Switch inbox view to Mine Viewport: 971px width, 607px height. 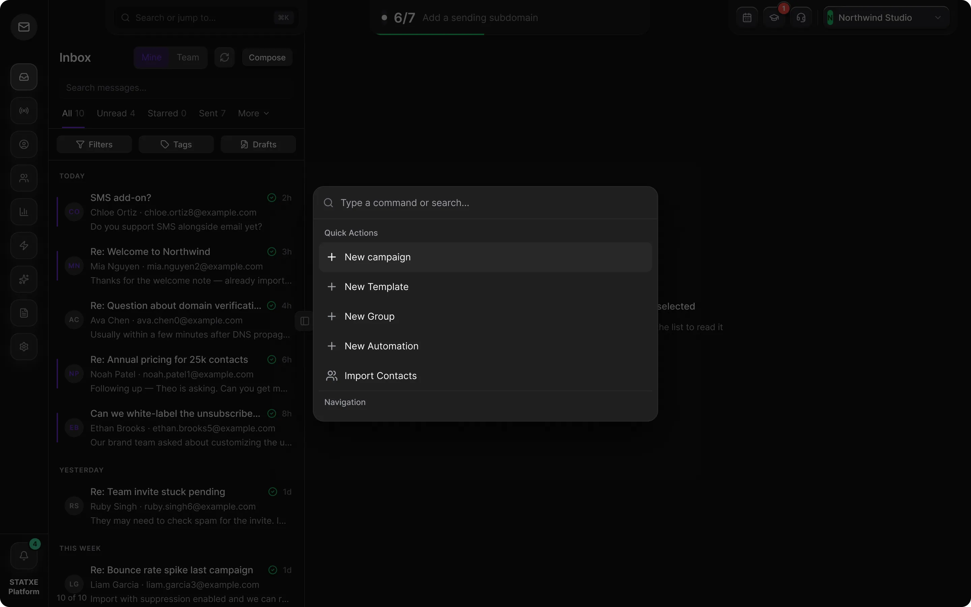click(152, 57)
